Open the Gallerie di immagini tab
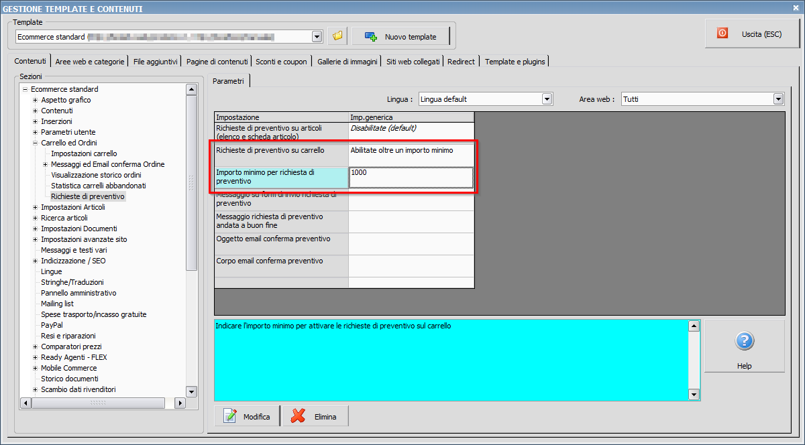 pos(347,61)
